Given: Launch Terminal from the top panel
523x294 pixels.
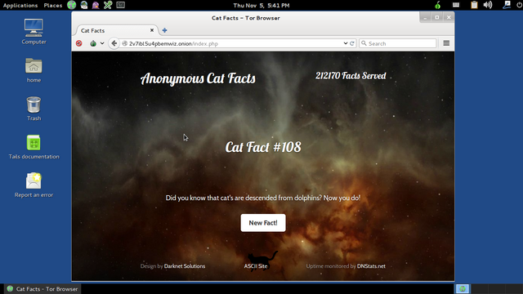Looking at the screenshot, I should (x=120, y=5).
